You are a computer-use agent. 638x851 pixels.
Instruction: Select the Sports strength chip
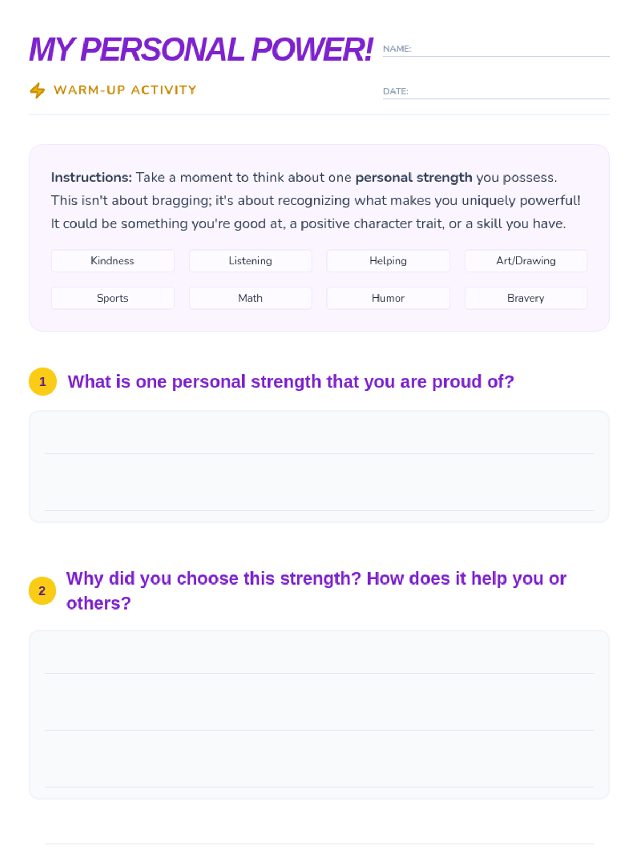112,298
